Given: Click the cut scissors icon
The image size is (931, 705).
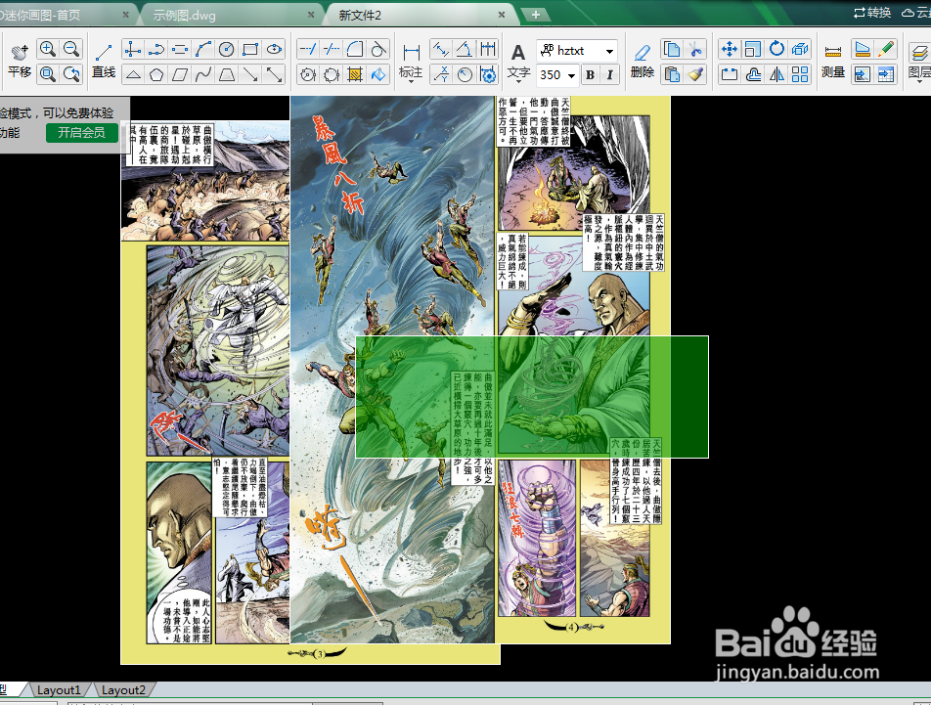Looking at the screenshot, I should point(695,49).
